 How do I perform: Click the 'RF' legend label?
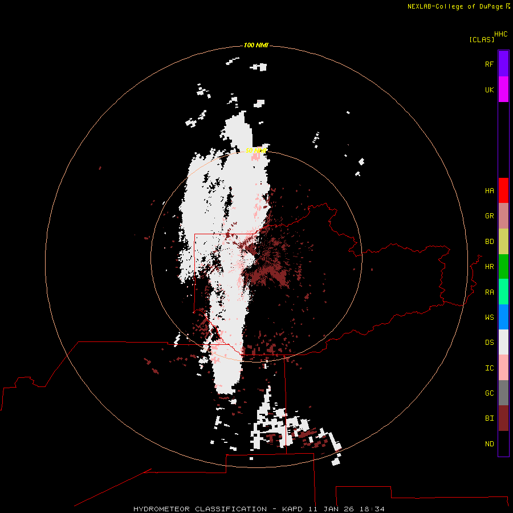489,64
